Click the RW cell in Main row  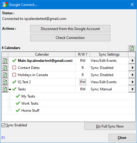pyautogui.click(x=83, y=61)
